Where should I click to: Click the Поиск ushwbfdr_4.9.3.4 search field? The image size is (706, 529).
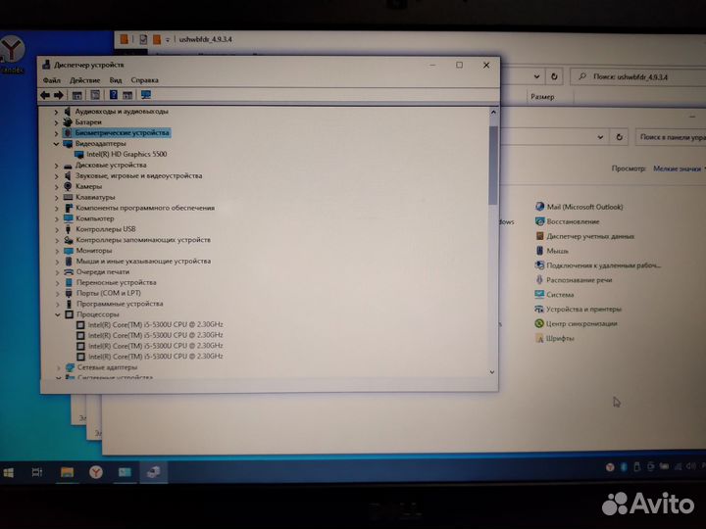coord(638,77)
